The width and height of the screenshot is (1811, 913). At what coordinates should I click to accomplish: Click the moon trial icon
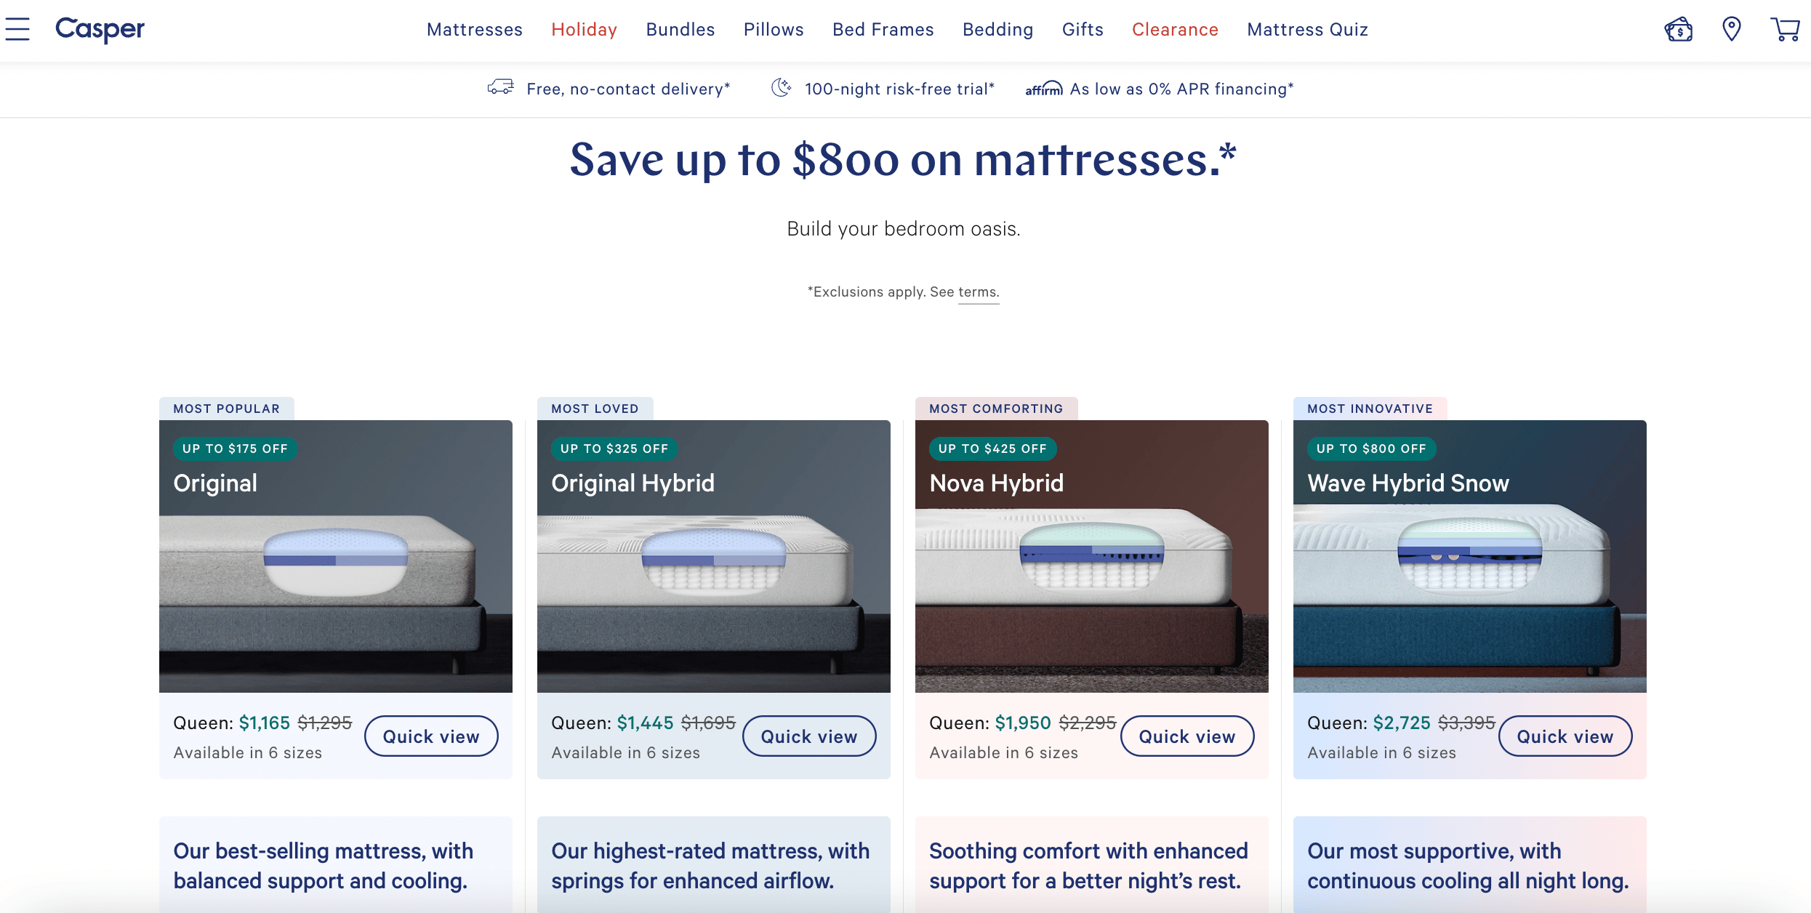781,88
